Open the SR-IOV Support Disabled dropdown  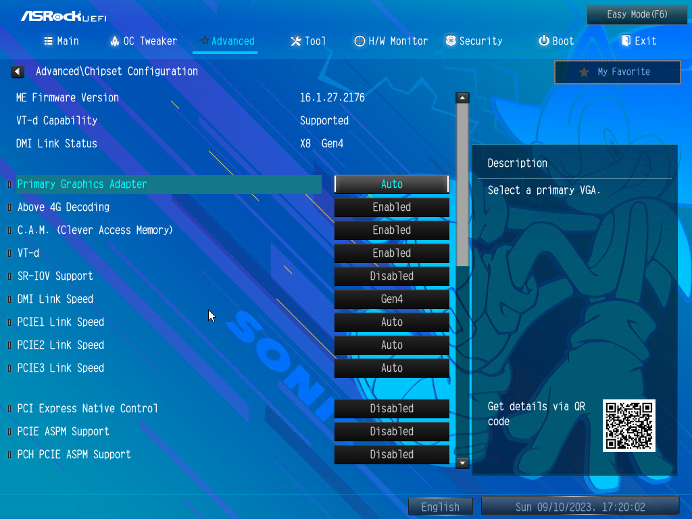[391, 276]
